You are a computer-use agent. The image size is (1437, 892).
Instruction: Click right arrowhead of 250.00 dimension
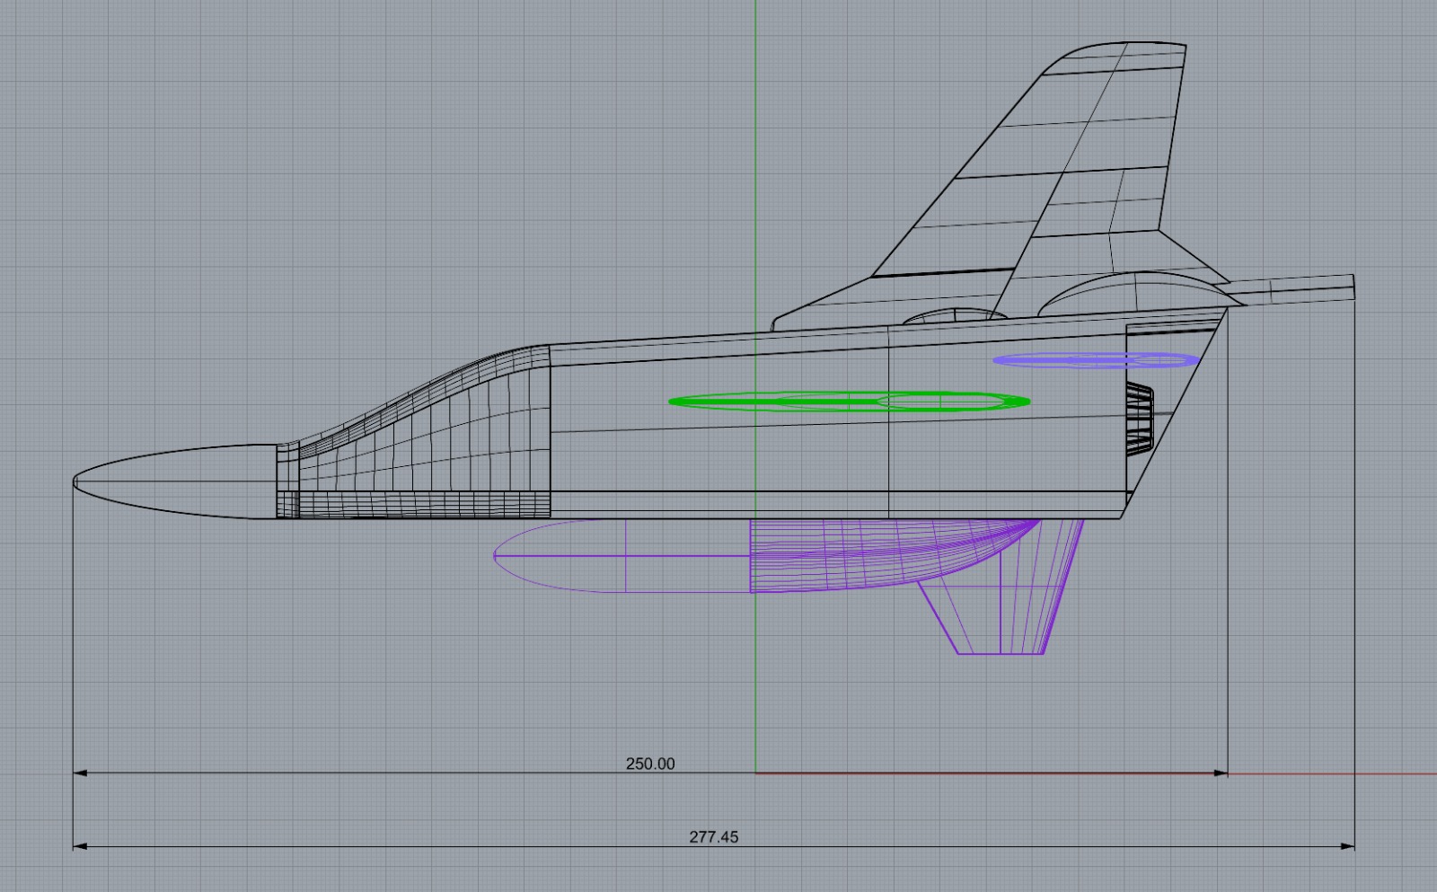point(1221,773)
